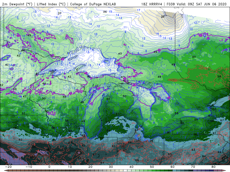Click the colorbar's right end arrow
This screenshot has width=230, height=172.
coord(225,171)
